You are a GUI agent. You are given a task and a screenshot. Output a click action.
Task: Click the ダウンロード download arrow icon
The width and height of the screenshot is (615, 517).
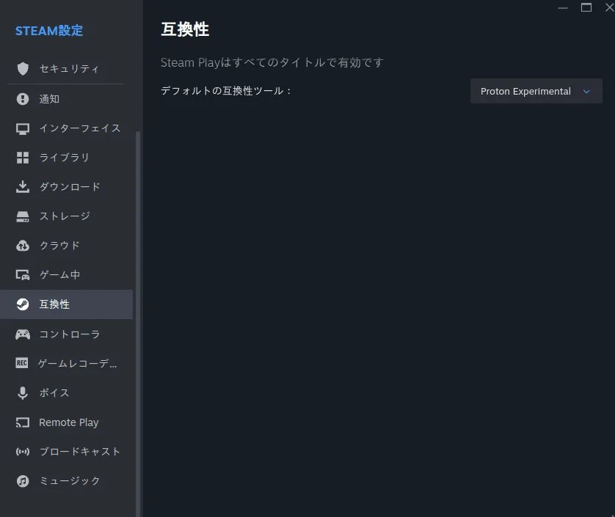pos(23,186)
